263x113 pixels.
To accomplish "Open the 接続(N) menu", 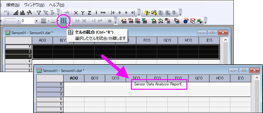I will point(13,5).
